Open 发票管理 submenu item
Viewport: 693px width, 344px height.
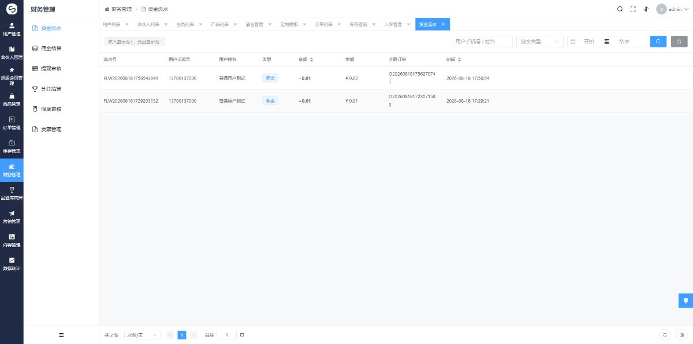click(x=61, y=129)
